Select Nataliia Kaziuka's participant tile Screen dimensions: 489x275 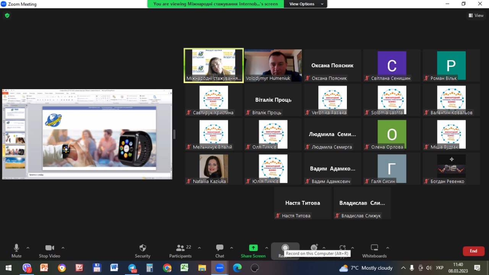click(214, 169)
